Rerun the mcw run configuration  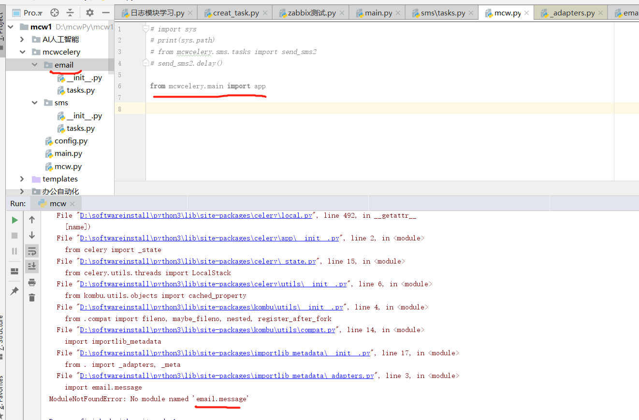15,220
